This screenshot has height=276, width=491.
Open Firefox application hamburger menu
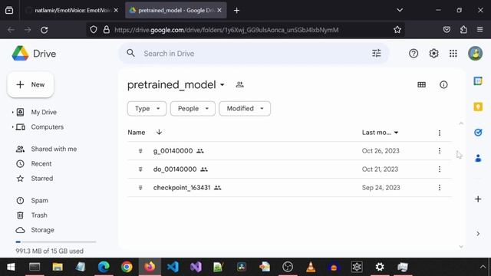tap(479, 30)
